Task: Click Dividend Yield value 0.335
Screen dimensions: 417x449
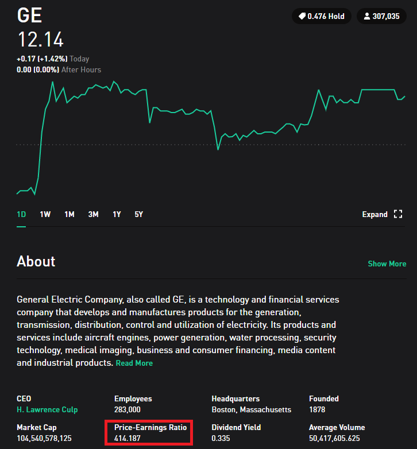Action: tap(221, 438)
